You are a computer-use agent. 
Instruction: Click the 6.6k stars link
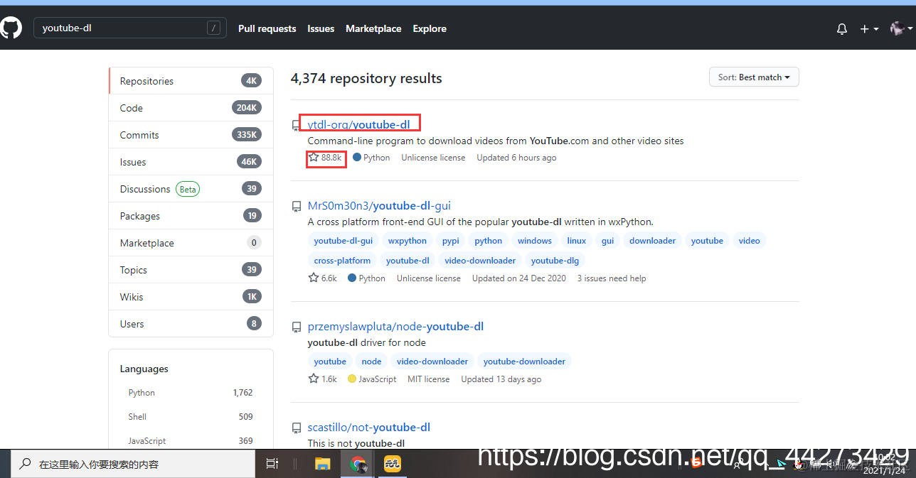click(x=323, y=278)
